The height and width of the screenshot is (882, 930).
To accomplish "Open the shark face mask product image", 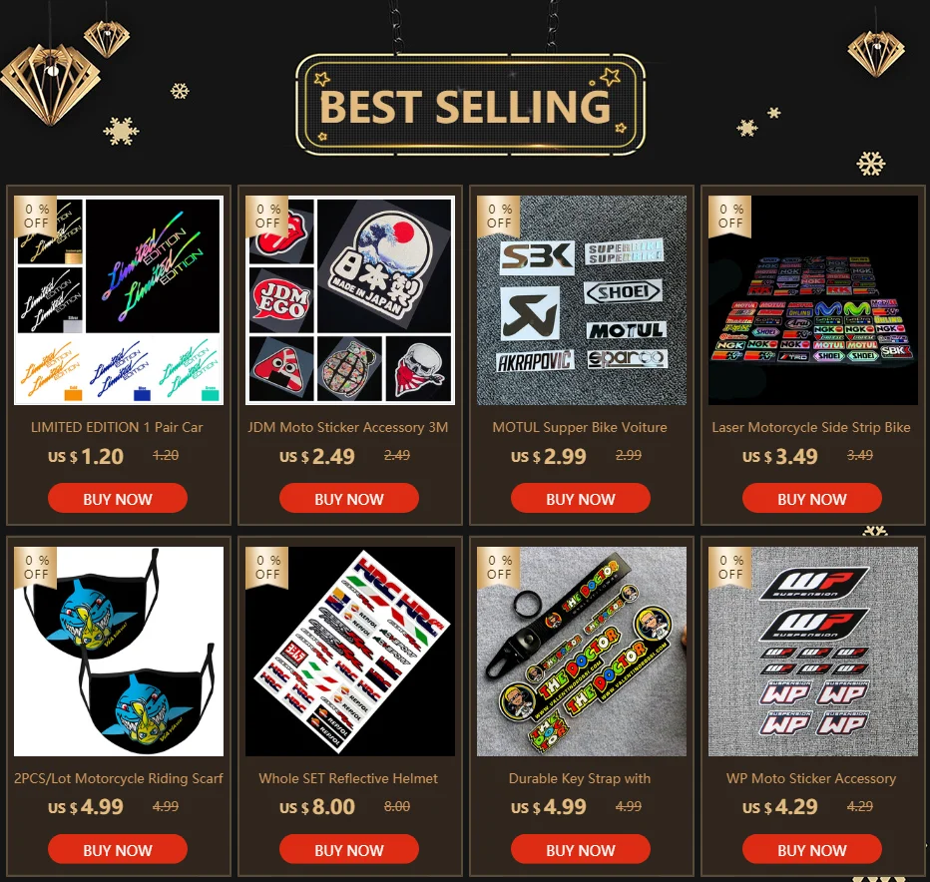I will coord(119,652).
